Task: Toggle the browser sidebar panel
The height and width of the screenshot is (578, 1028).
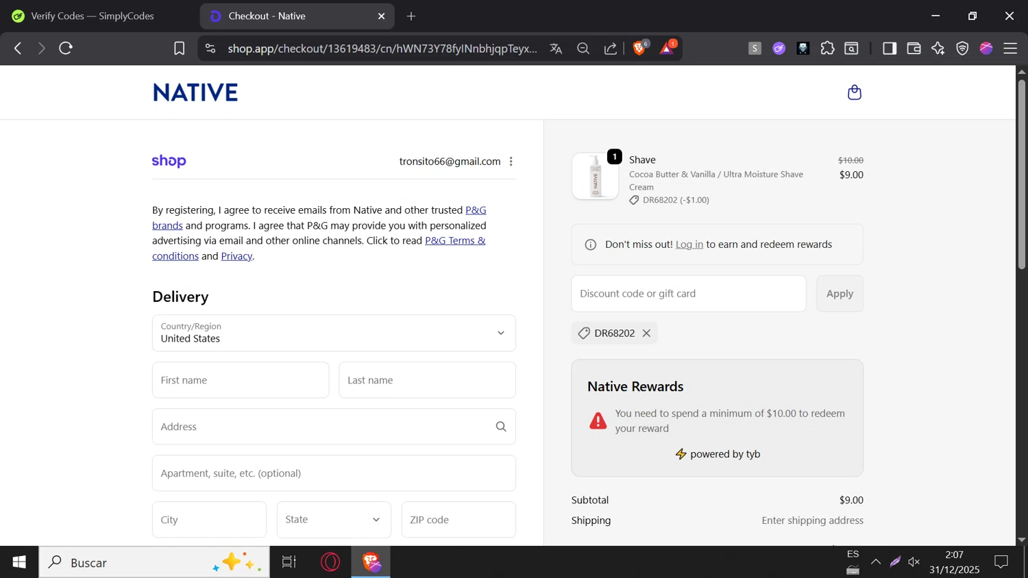Action: coord(889,49)
